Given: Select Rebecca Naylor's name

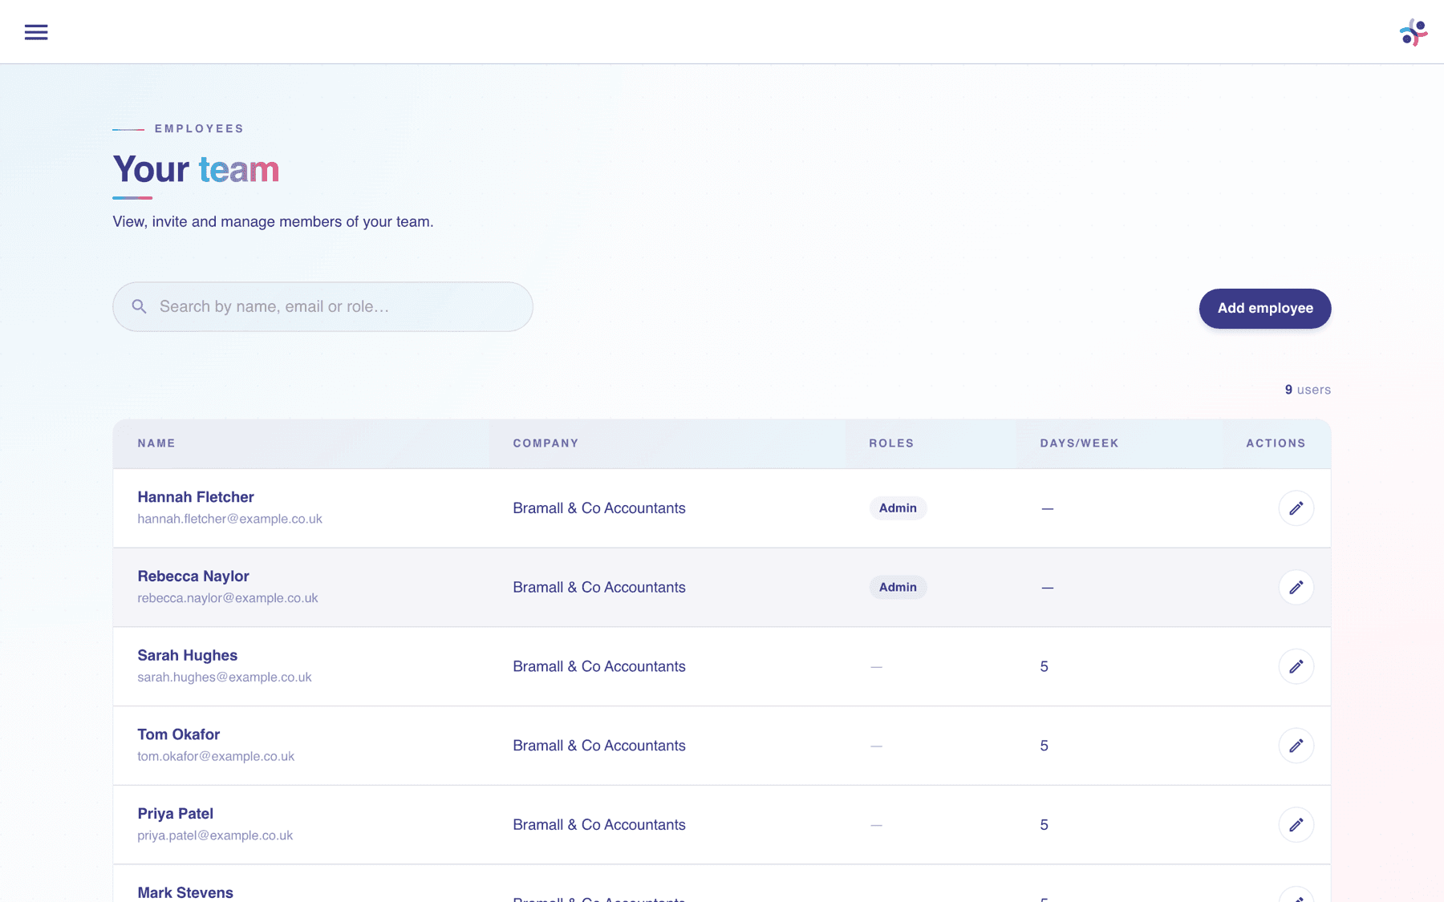Looking at the screenshot, I should click(x=193, y=576).
